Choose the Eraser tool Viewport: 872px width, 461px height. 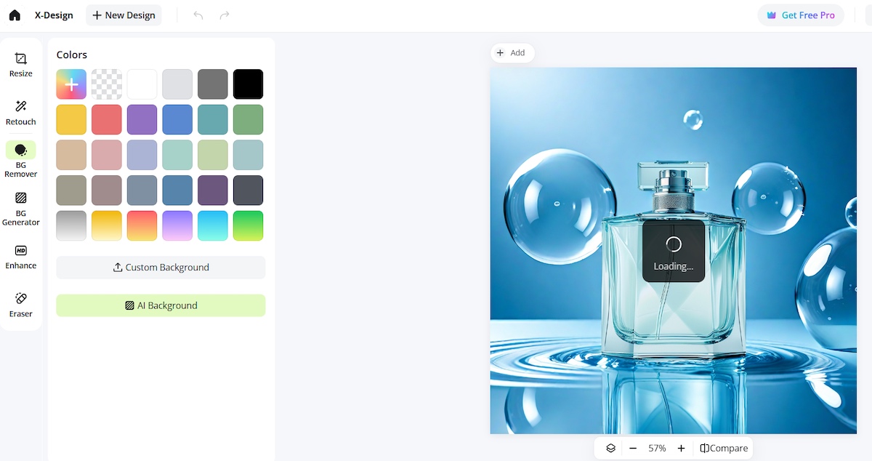(x=21, y=305)
